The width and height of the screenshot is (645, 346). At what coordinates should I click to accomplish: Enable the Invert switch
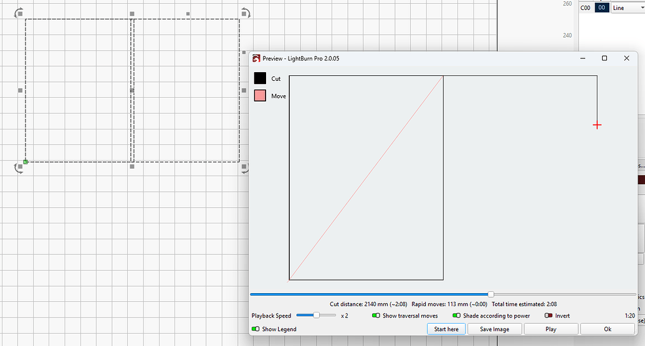click(x=548, y=316)
